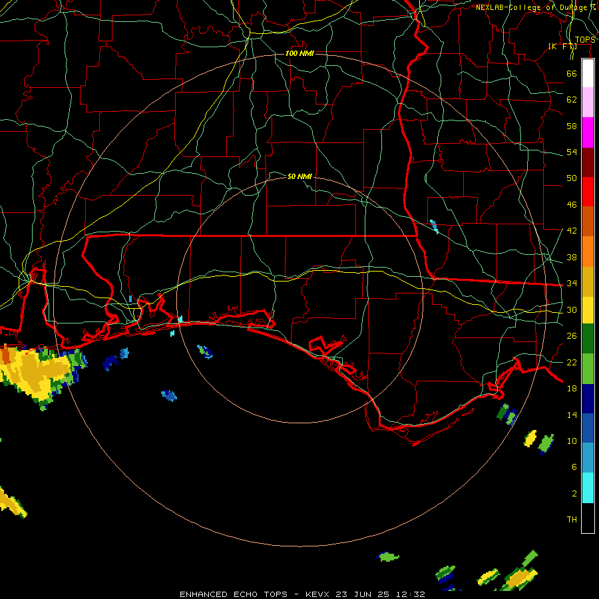Image resolution: width=599 pixels, height=599 pixels.
Task: Click the '23 JUN 25' date text
Action: [363, 594]
